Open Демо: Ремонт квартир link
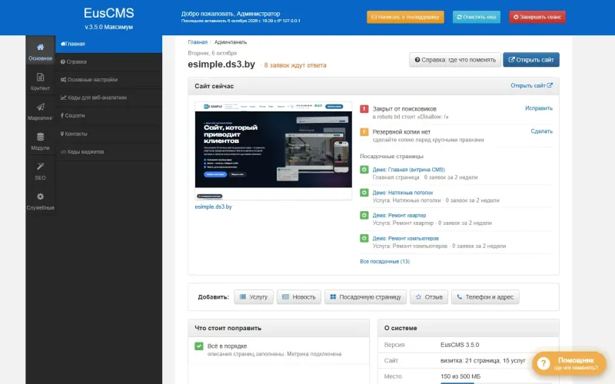The height and width of the screenshot is (384, 615). 399,215
